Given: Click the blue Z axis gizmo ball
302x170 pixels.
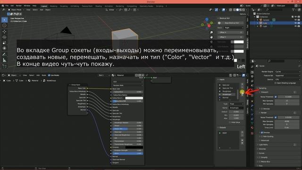Looking at the screenshot, I should pyautogui.click(x=207, y=19).
